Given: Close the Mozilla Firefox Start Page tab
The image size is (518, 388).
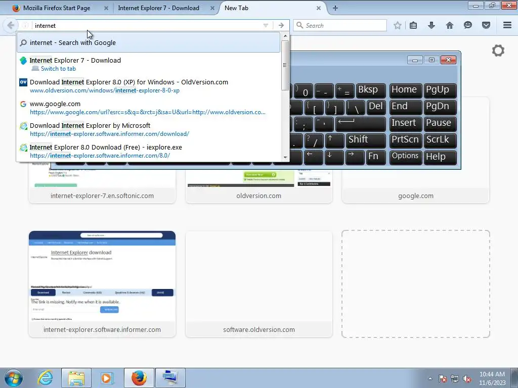Looking at the screenshot, I should 106,8.
